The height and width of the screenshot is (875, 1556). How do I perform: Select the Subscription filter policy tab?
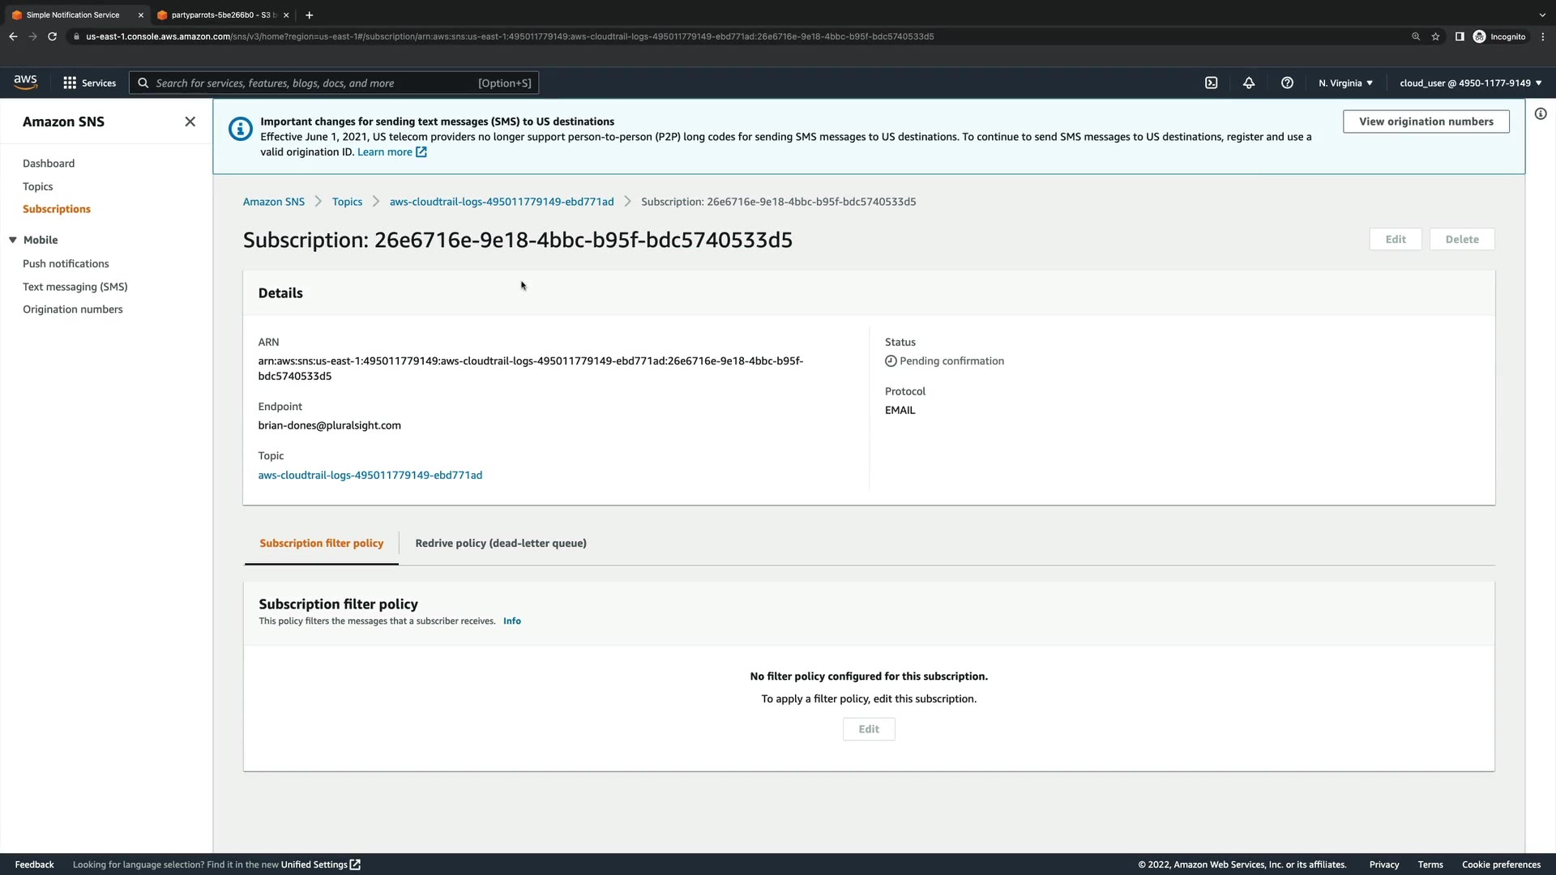coord(321,543)
